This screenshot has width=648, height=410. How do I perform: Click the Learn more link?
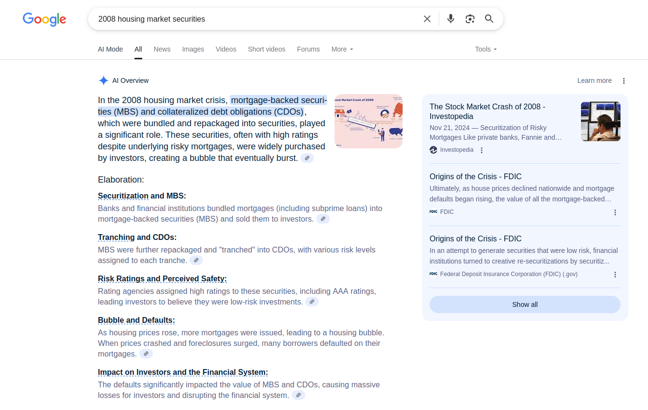(x=594, y=80)
